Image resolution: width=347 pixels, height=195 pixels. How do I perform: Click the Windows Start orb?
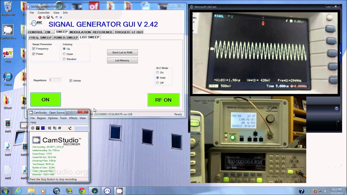[x=5, y=191]
